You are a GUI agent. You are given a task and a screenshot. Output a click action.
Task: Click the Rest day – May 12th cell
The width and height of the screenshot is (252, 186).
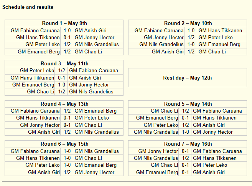tap(188, 78)
